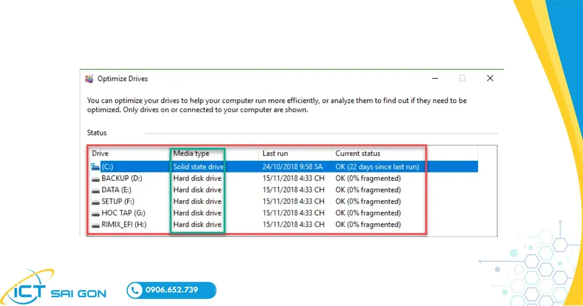Close the Optimize Drives window
This screenshot has width=583, height=306.
coord(490,78)
